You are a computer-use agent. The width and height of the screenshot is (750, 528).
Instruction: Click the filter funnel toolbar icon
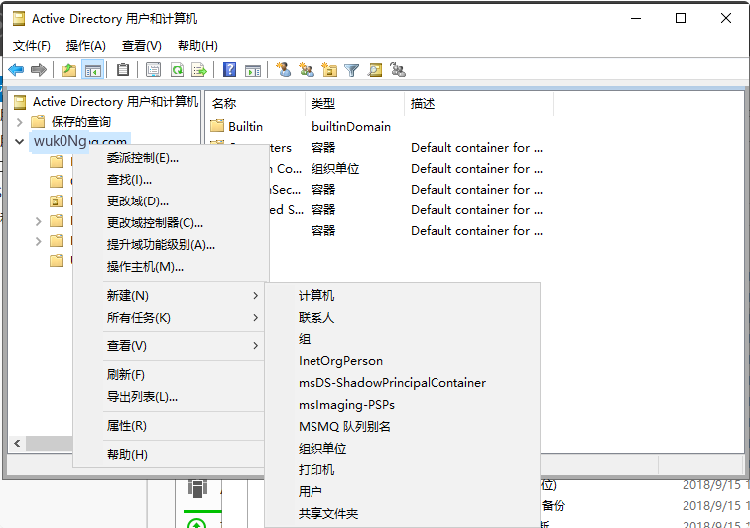(351, 70)
